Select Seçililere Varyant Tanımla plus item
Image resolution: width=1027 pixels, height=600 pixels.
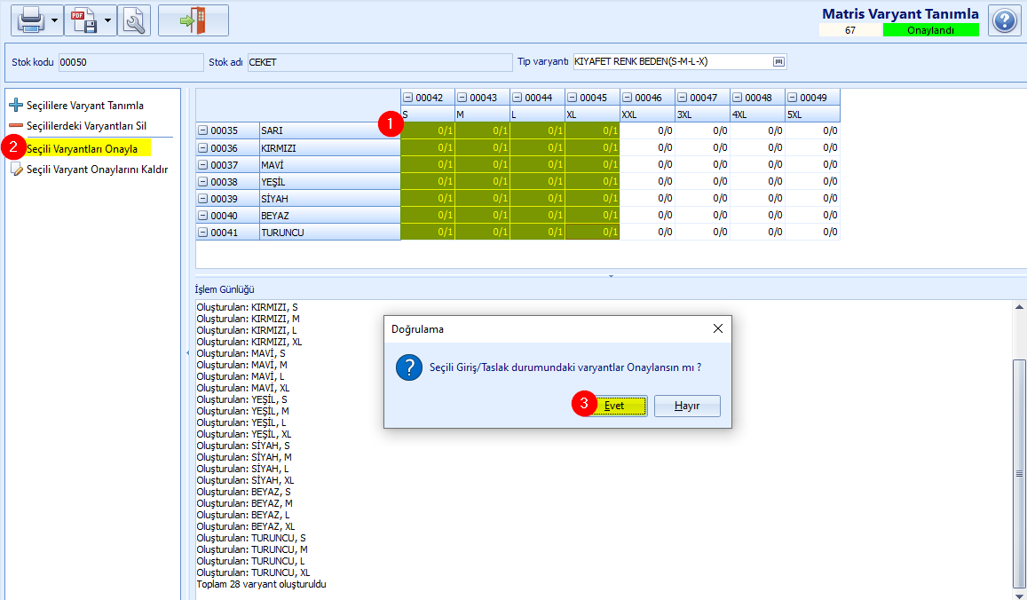(x=76, y=106)
